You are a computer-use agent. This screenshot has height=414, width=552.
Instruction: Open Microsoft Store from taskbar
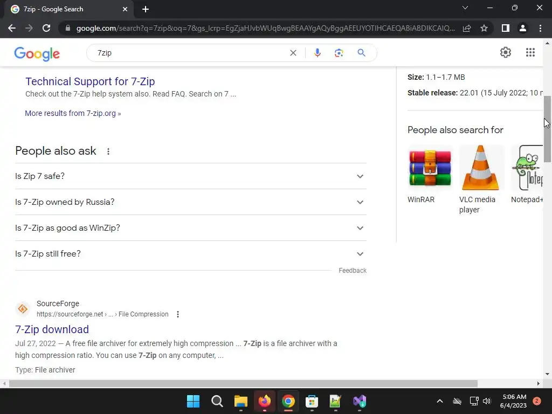[312, 401]
